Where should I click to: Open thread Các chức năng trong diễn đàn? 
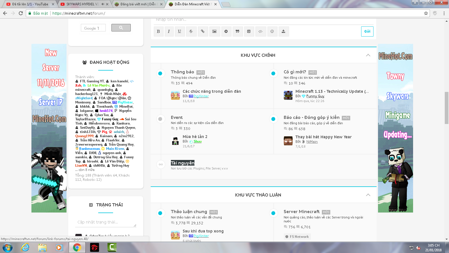tap(212, 91)
